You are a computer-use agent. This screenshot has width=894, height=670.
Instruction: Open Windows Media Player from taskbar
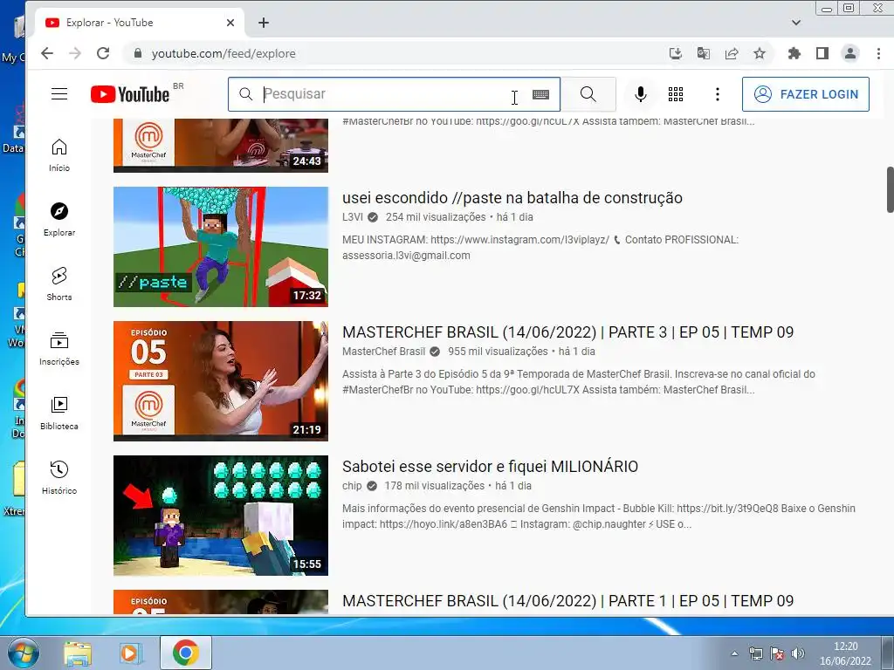pos(131,653)
